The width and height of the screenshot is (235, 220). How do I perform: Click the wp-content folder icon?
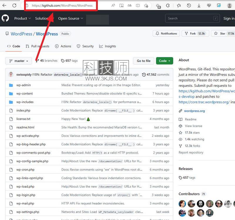pyautogui.click(x=11, y=94)
